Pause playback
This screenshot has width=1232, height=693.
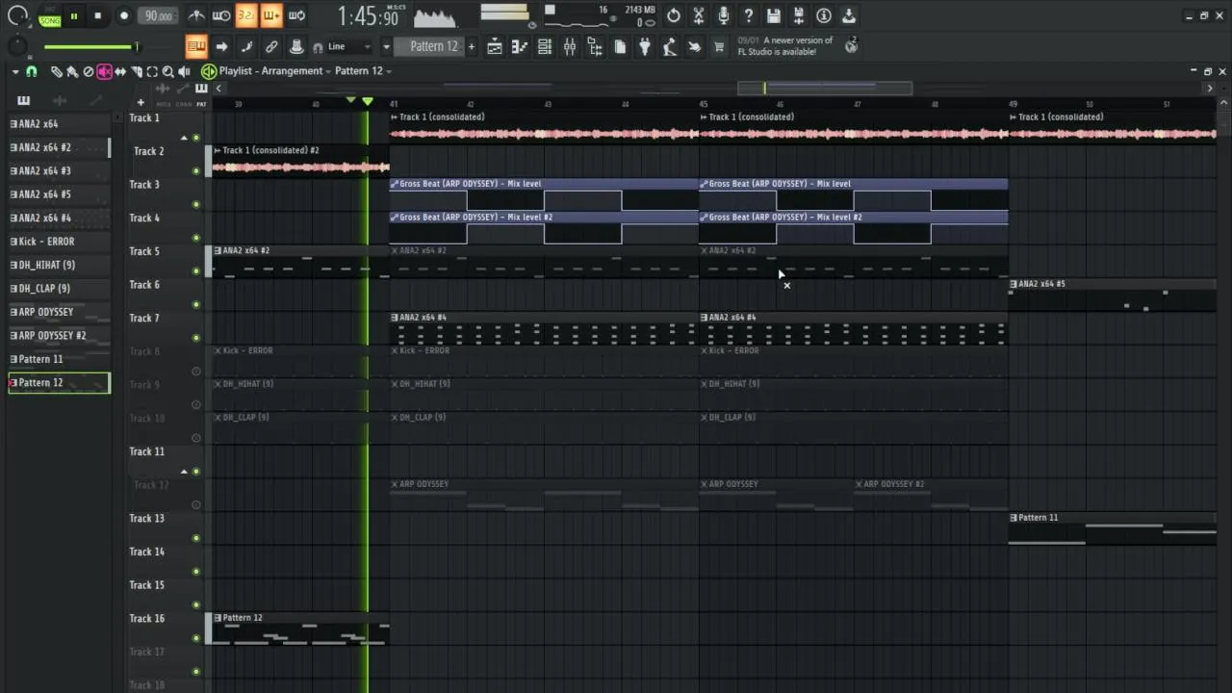(73, 15)
